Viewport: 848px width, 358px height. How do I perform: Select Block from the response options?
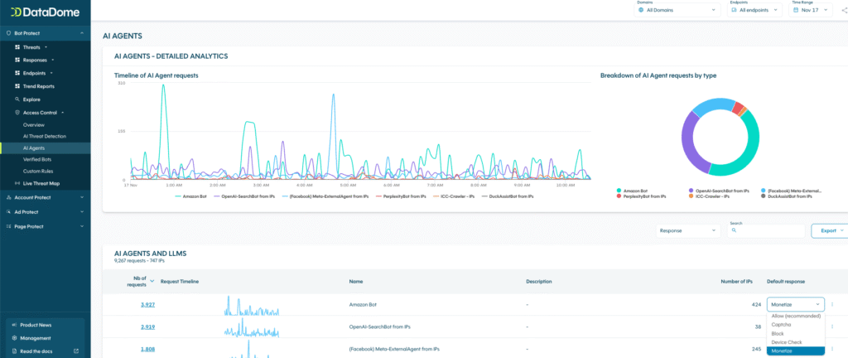[x=777, y=334]
